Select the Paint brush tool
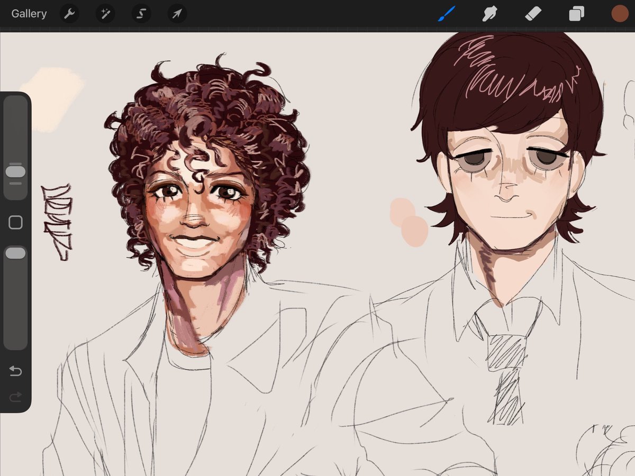Viewport: 635px width, 476px height. pos(447,14)
